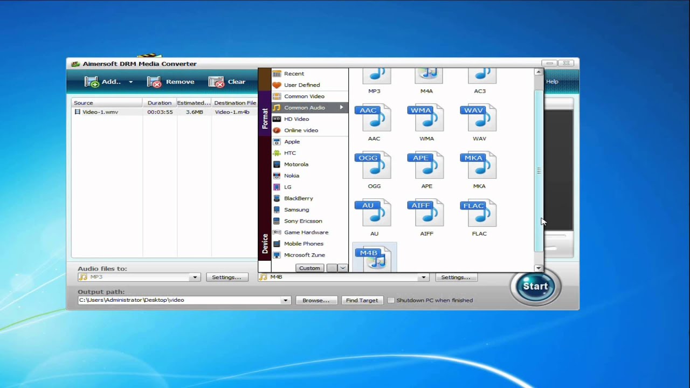Open the Online video category
The width and height of the screenshot is (690, 388).
point(310,130)
